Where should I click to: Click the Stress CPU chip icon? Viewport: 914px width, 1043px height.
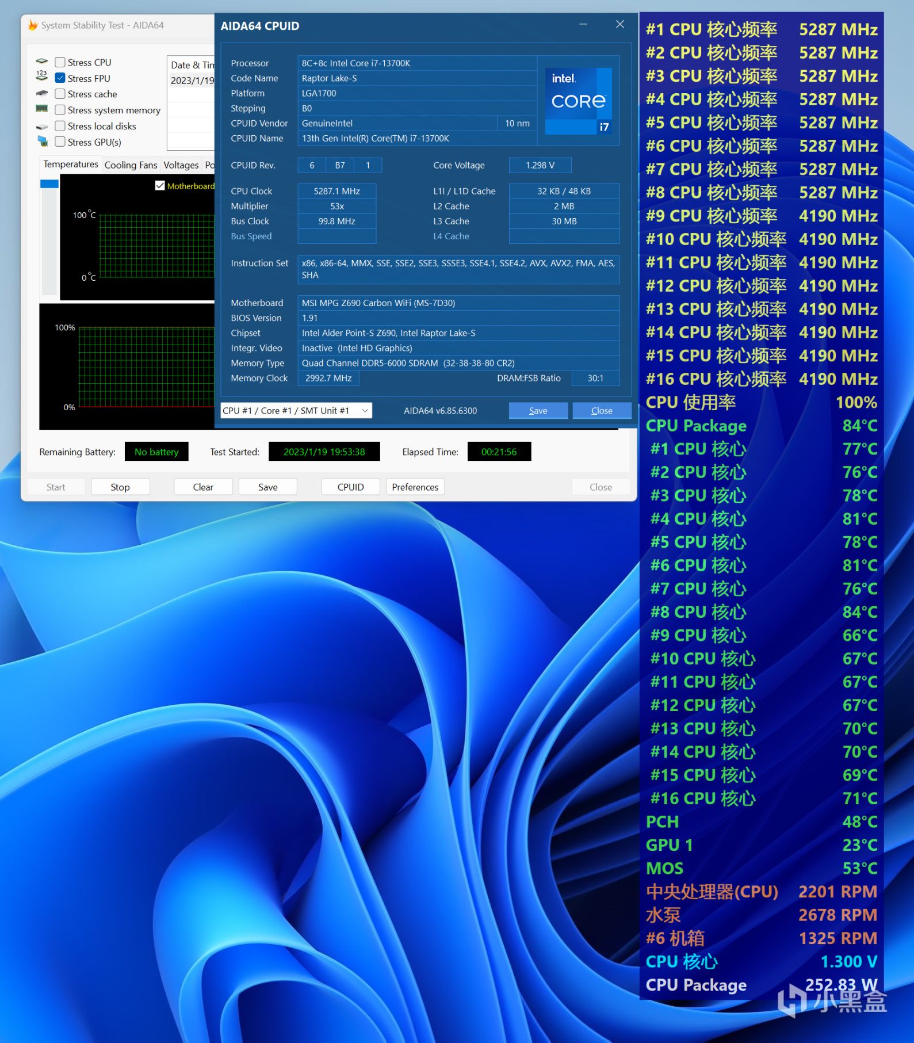pos(42,62)
